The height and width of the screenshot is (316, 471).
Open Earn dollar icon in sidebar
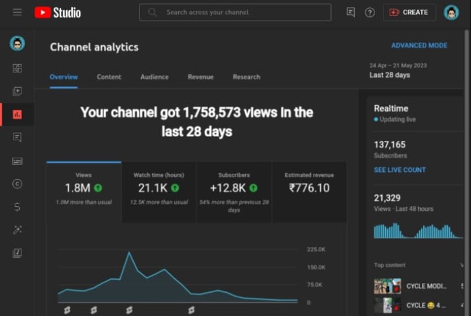point(17,207)
